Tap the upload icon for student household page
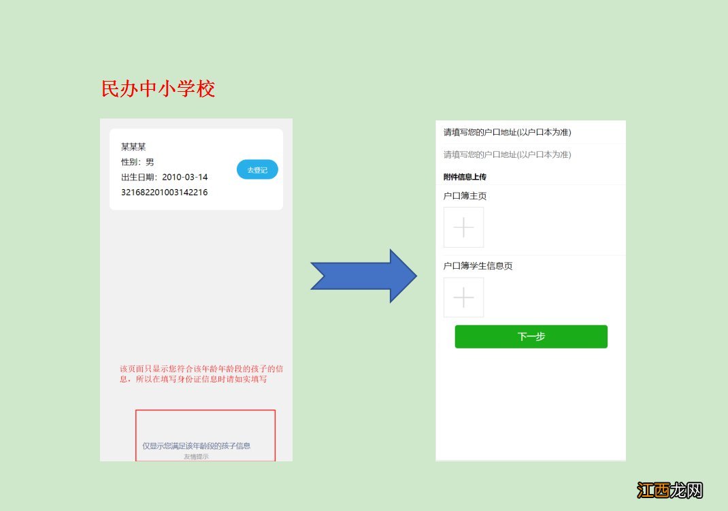The width and height of the screenshot is (728, 511). 463,297
